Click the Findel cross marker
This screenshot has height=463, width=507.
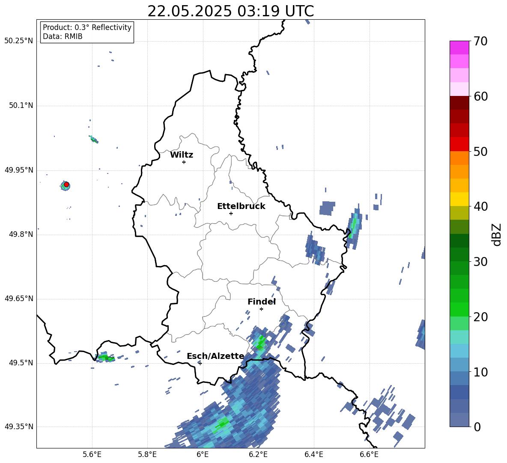261,309
